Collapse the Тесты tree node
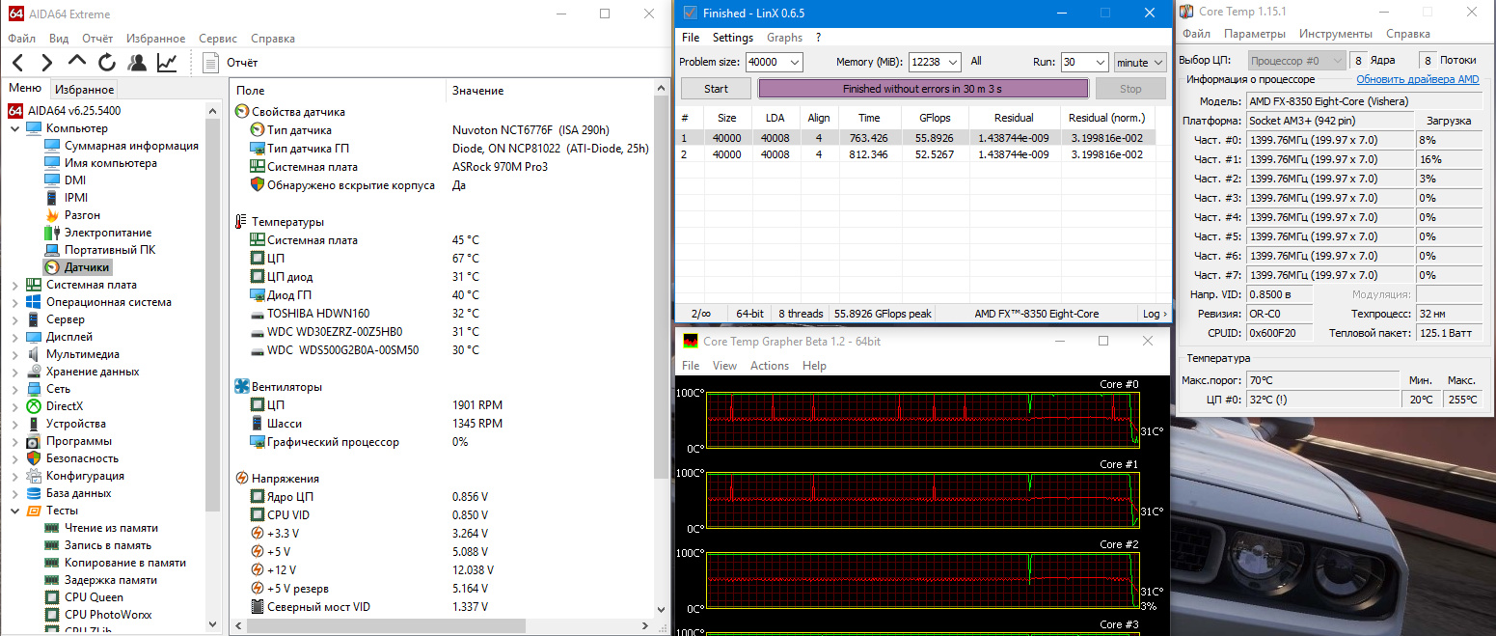Viewport: 1496px width, 636px height. 14,511
